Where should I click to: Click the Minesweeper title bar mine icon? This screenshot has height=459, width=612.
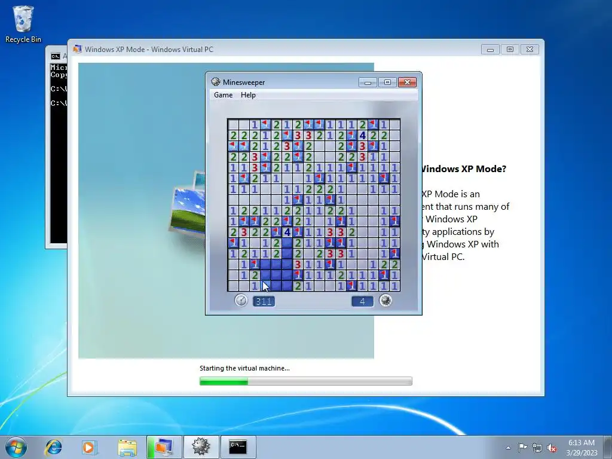(x=215, y=82)
